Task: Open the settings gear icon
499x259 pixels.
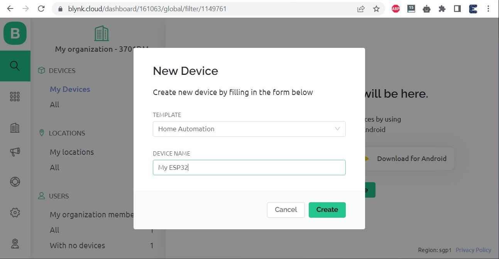Action: point(15,212)
